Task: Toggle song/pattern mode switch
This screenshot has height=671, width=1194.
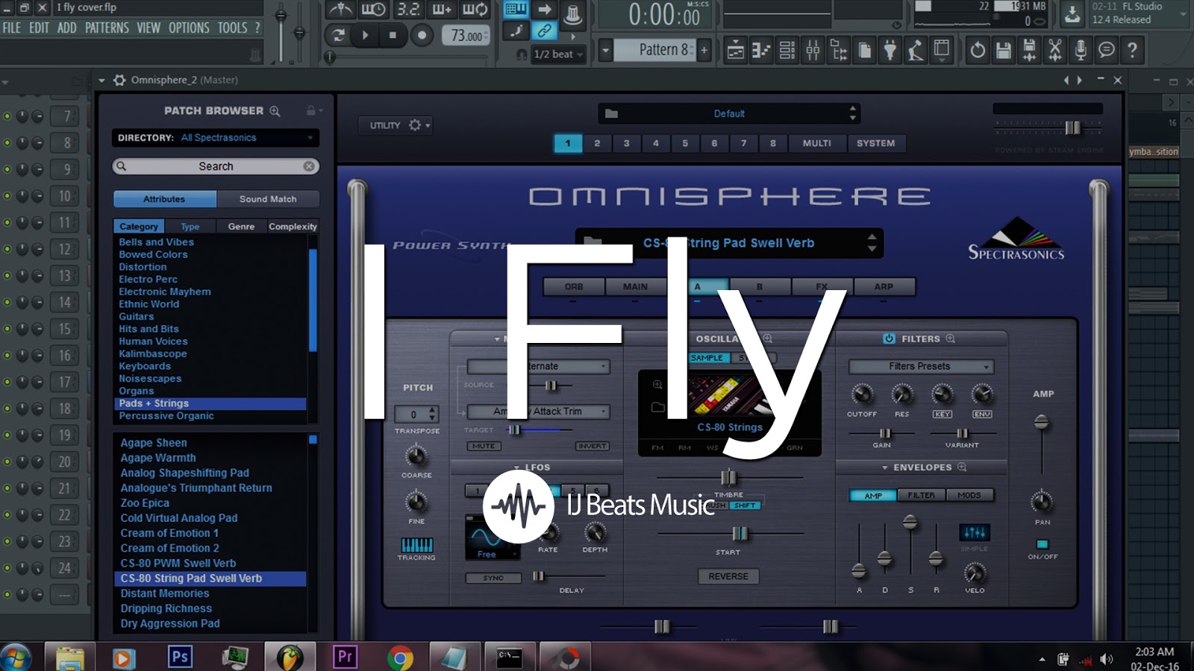Action: coord(337,35)
